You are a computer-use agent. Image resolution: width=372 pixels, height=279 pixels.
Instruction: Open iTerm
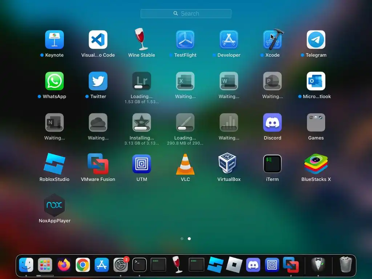coord(272,164)
